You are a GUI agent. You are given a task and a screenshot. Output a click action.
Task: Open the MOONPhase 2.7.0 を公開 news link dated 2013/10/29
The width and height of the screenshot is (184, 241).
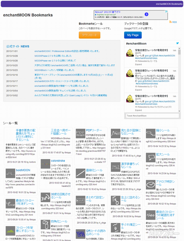coord(53,56)
